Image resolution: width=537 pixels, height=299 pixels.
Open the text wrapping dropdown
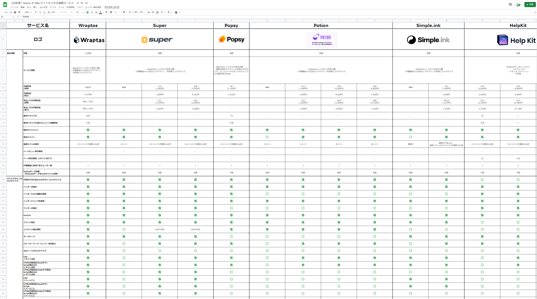(x=136, y=12)
